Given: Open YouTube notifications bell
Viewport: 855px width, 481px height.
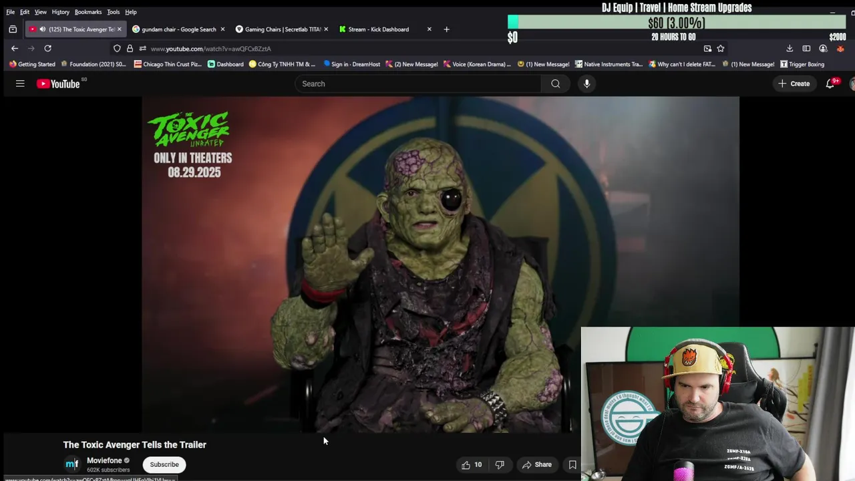Looking at the screenshot, I should coord(830,84).
